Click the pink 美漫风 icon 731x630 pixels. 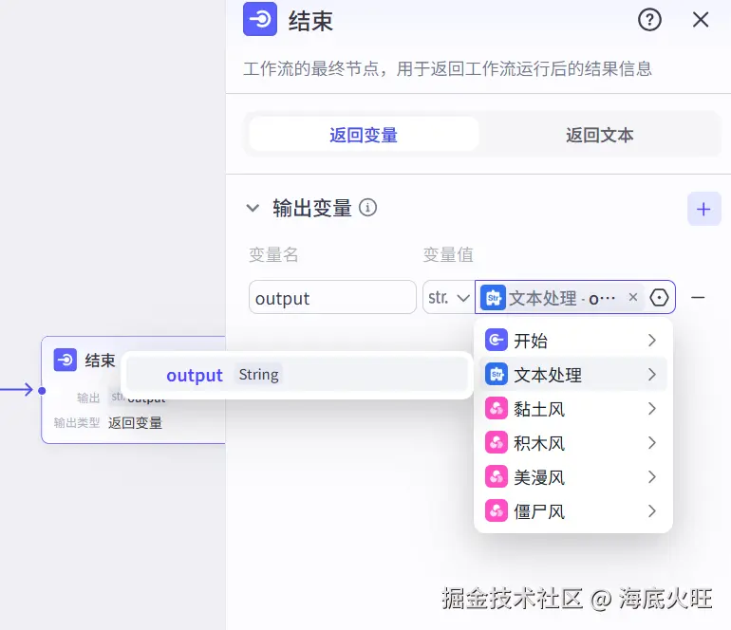[x=496, y=476]
